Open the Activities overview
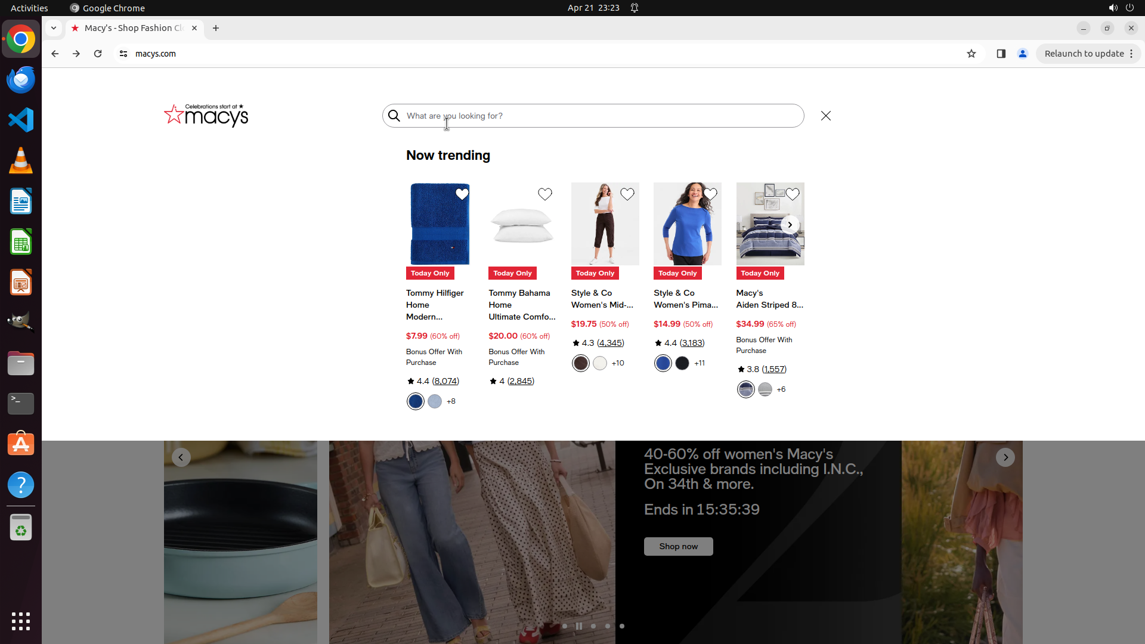 pyautogui.click(x=29, y=8)
